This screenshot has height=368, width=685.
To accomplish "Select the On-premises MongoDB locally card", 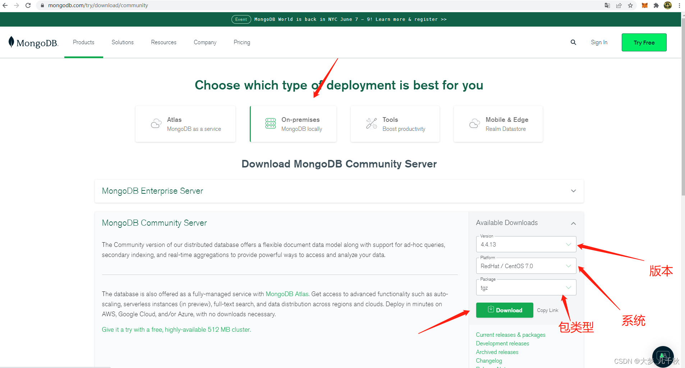I will (293, 124).
